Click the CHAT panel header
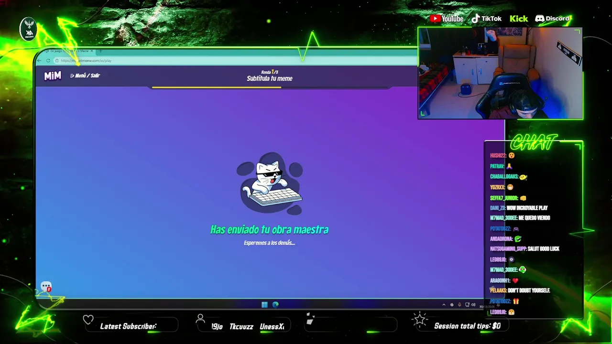 pos(534,142)
